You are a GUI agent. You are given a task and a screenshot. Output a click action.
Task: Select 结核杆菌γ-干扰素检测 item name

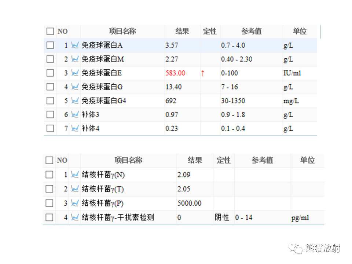pyautogui.click(x=118, y=217)
